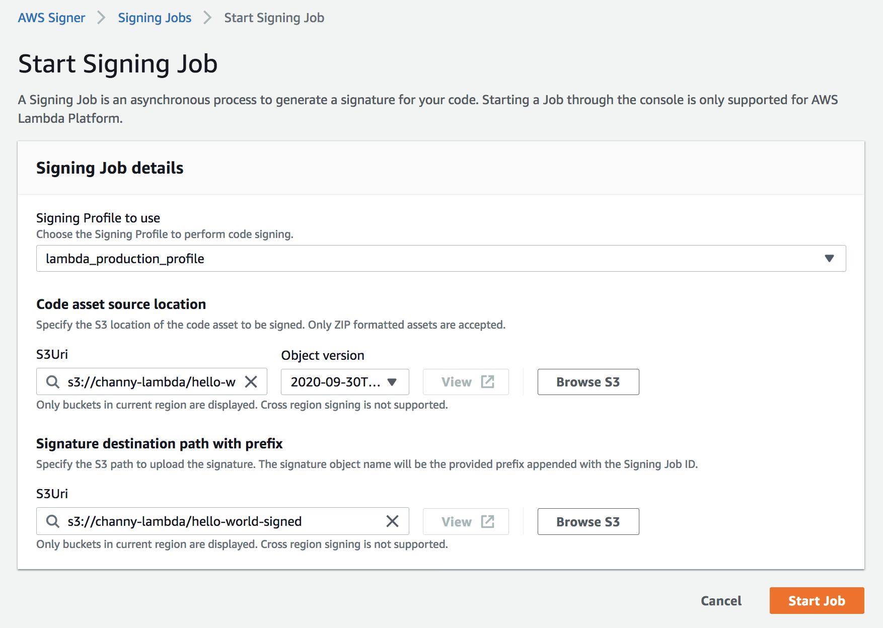The width and height of the screenshot is (883, 628).
Task: Click the external-link icon on the destination View button
Action: click(487, 521)
